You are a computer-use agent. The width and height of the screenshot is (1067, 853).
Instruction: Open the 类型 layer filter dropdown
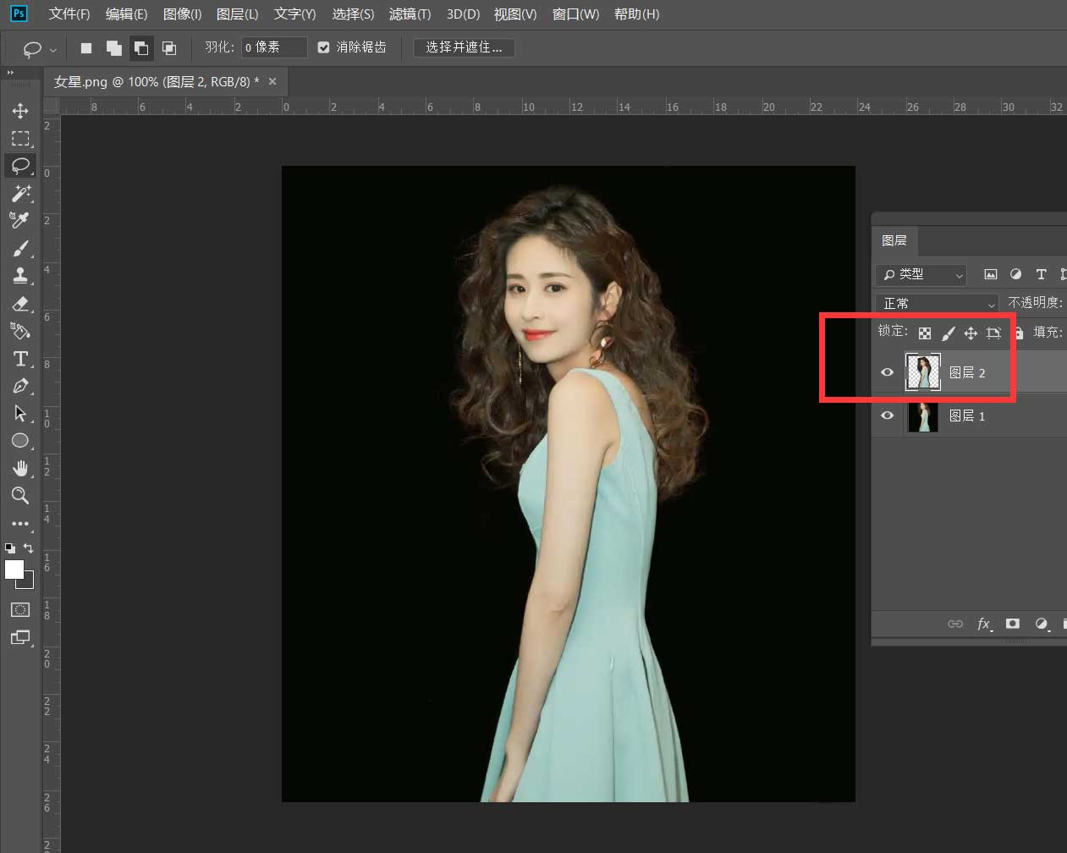pyautogui.click(x=922, y=274)
